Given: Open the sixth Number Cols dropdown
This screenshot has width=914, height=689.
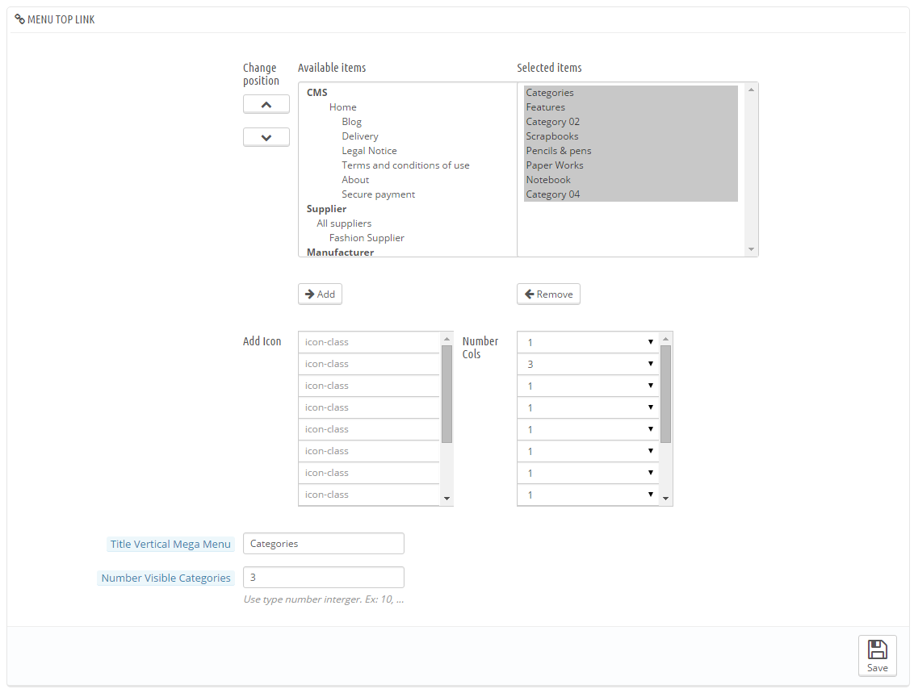Looking at the screenshot, I should coord(588,451).
